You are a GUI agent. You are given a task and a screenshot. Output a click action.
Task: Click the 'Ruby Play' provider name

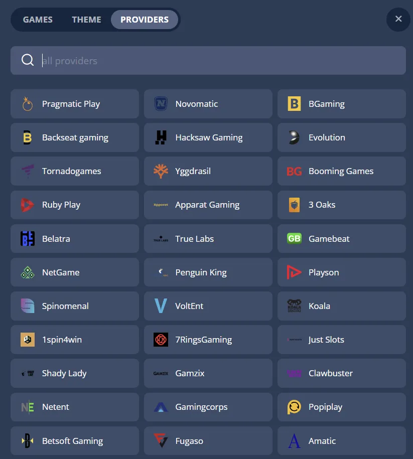pos(61,205)
